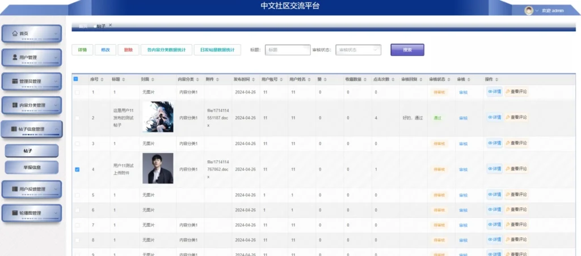This screenshot has width=581, height=256.
Task: Click the title 这是用户11发布的测试帖子
Action: pyautogui.click(x=124, y=118)
